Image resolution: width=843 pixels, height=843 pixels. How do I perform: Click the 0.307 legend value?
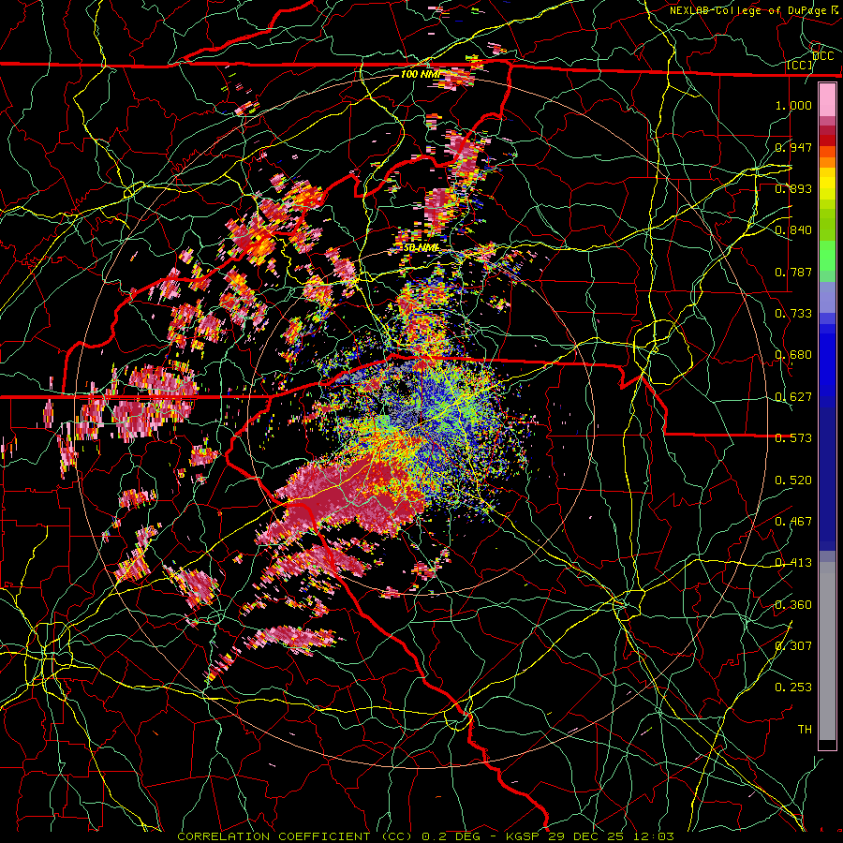coord(793,646)
